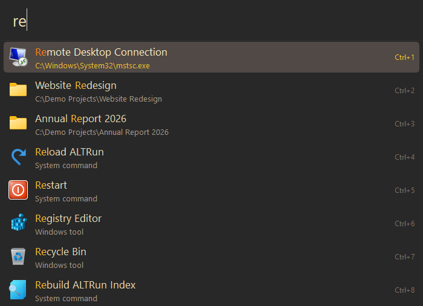Click the Remote Desktop Connection icon
This screenshot has width=423, height=306.
click(x=18, y=57)
